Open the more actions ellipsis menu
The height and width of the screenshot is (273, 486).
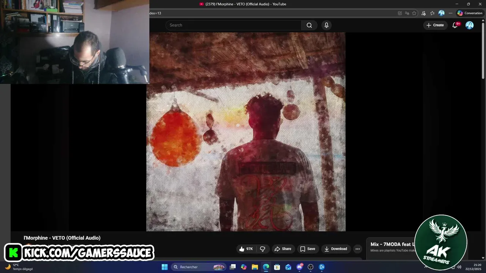point(357,249)
